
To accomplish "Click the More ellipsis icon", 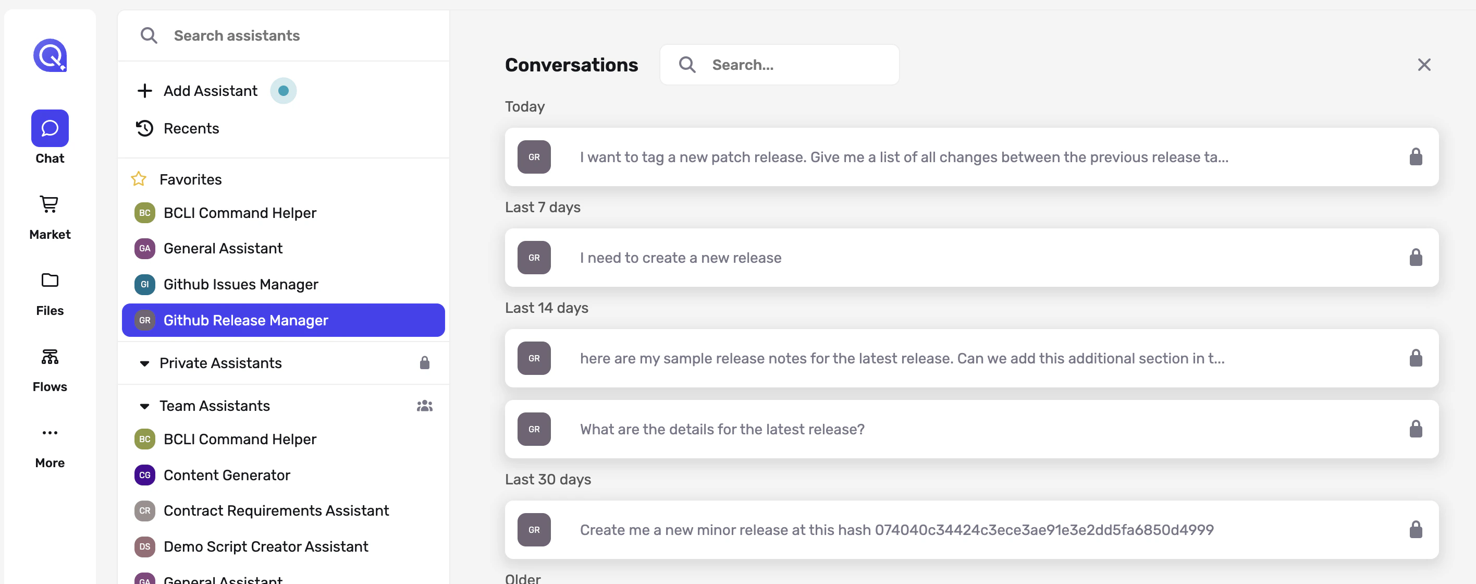I will point(50,433).
